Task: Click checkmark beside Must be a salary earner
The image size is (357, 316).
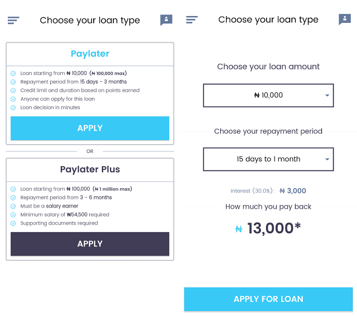Action: pyautogui.click(x=13, y=206)
